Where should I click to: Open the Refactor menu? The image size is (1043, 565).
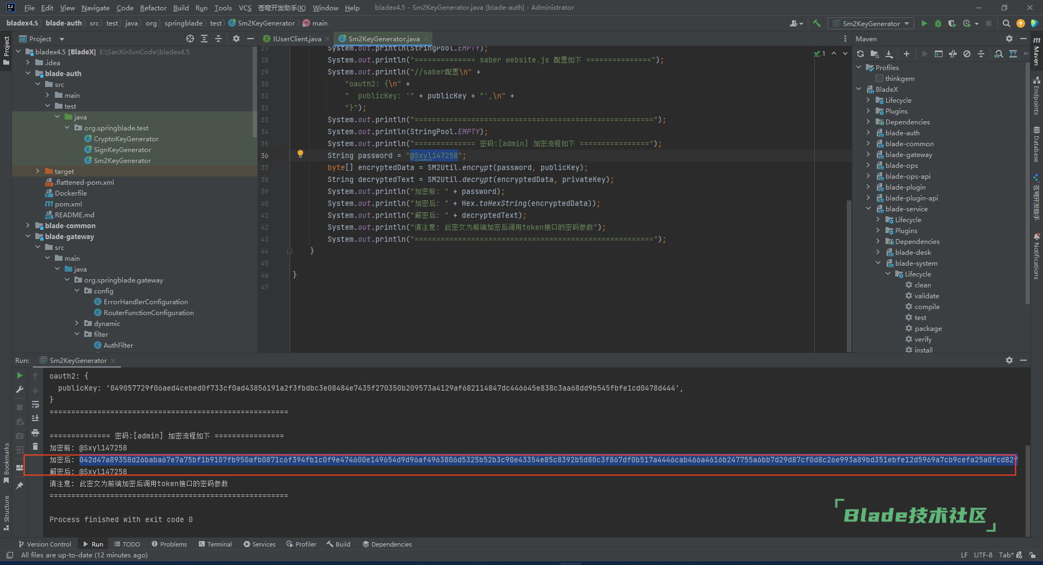(153, 8)
